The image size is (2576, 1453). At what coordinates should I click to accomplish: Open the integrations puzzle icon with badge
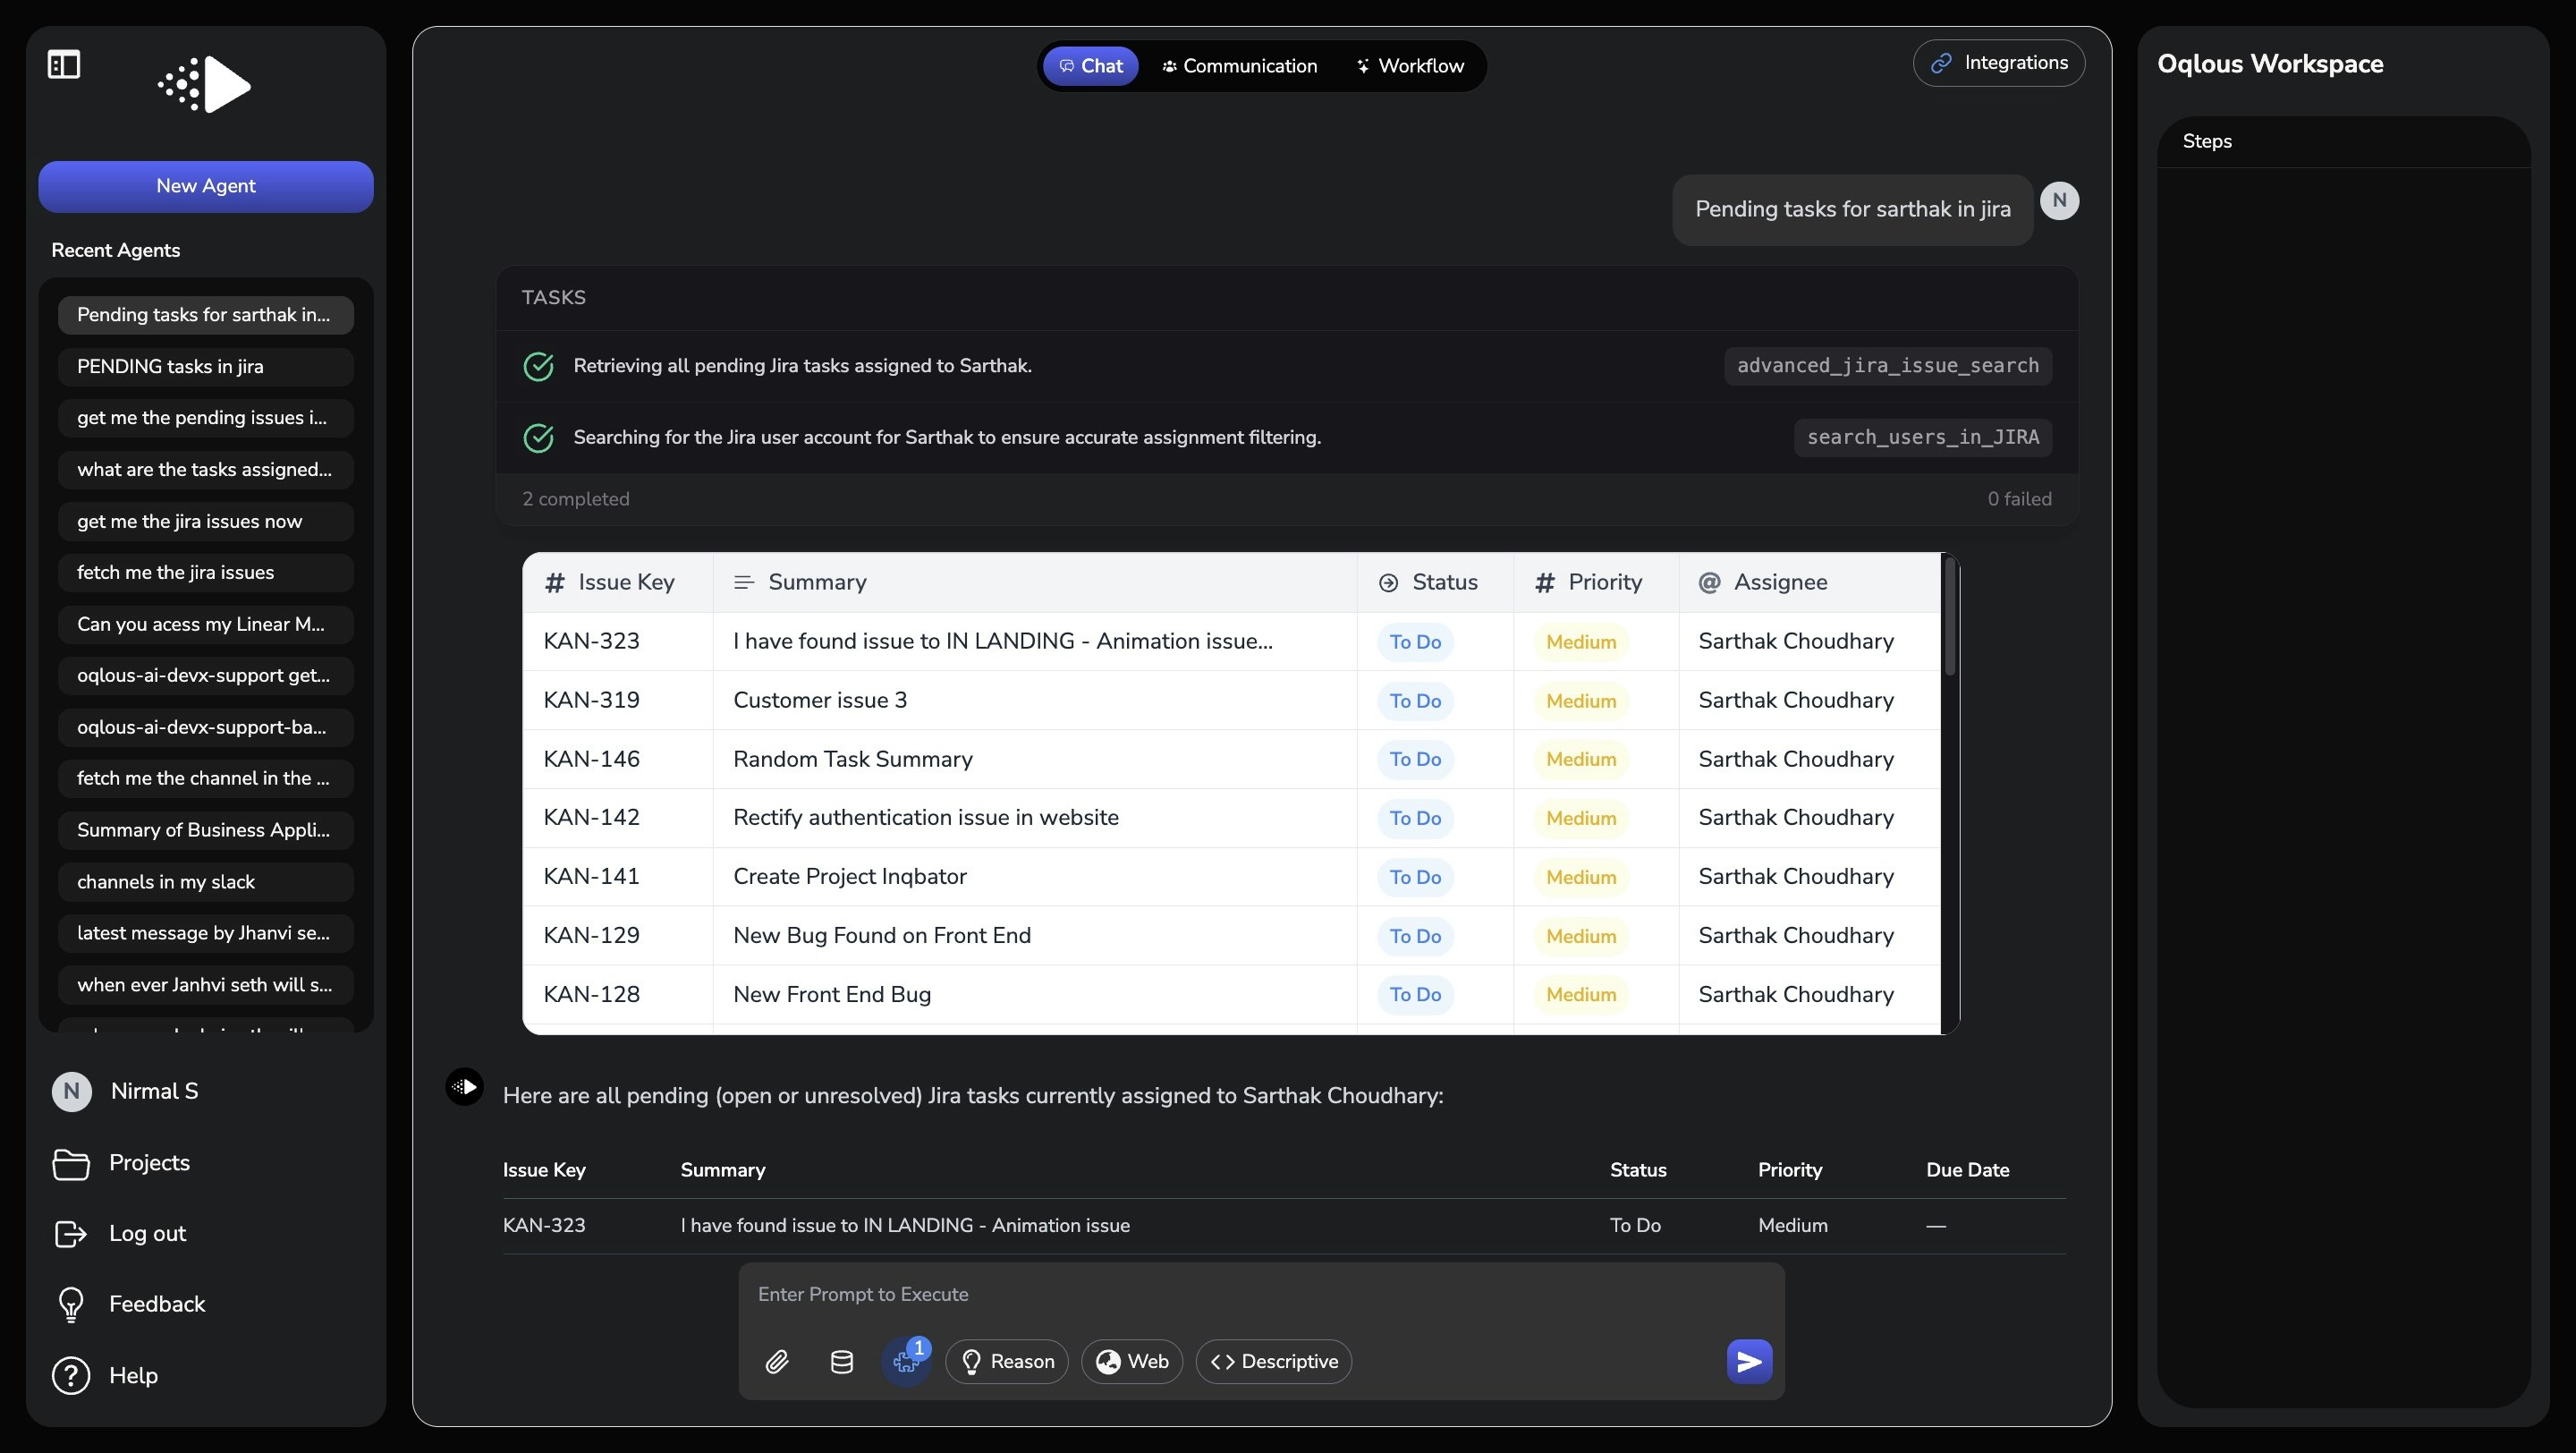(907, 1361)
